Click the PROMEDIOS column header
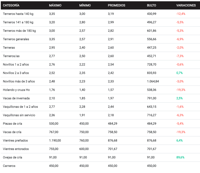Screen dimensions: 200x173 pyautogui.click(x=117, y=5)
